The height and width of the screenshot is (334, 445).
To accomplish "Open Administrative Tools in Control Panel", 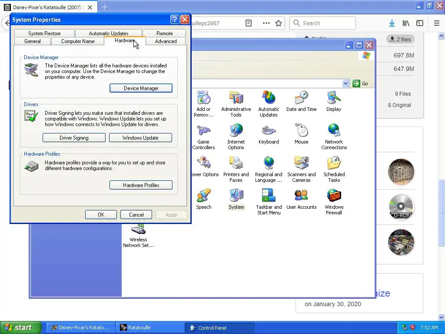I will pos(236,104).
